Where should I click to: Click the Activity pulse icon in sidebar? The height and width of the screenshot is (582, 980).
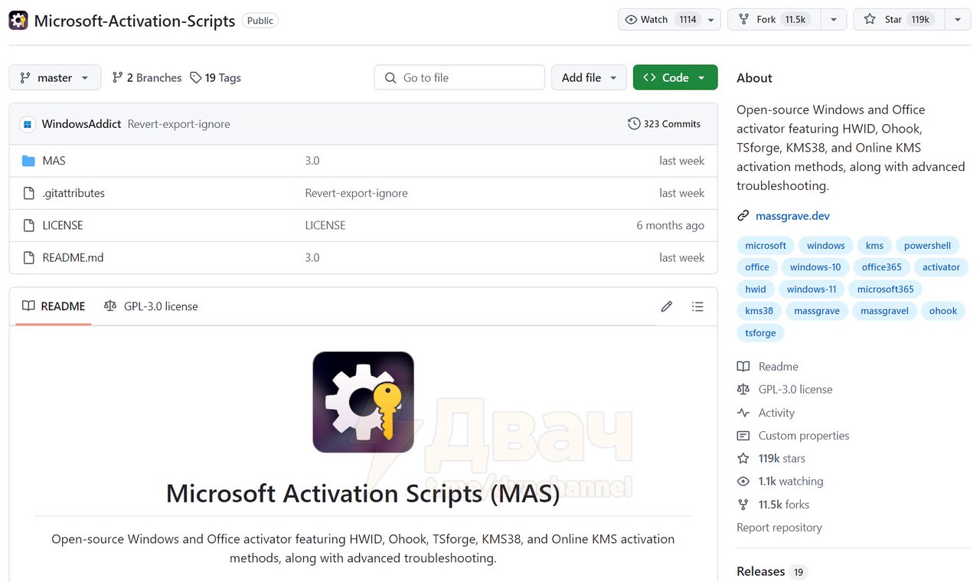click(743, 413)
